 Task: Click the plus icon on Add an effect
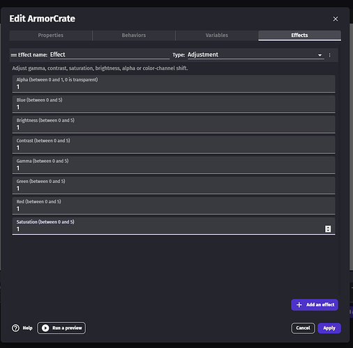299,305
